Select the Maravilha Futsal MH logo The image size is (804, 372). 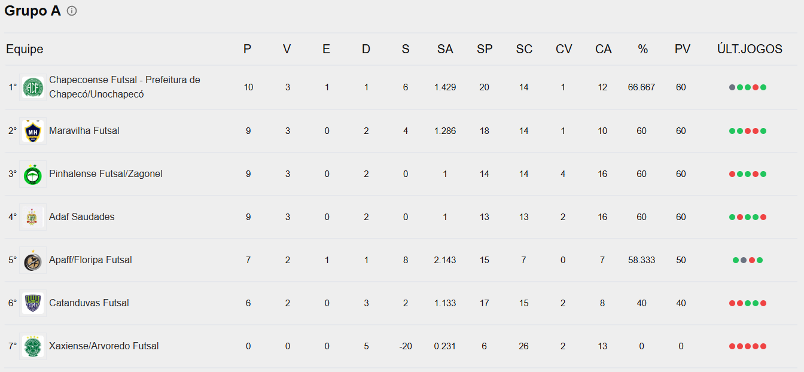pyautogui.click(x=33, y=131)
